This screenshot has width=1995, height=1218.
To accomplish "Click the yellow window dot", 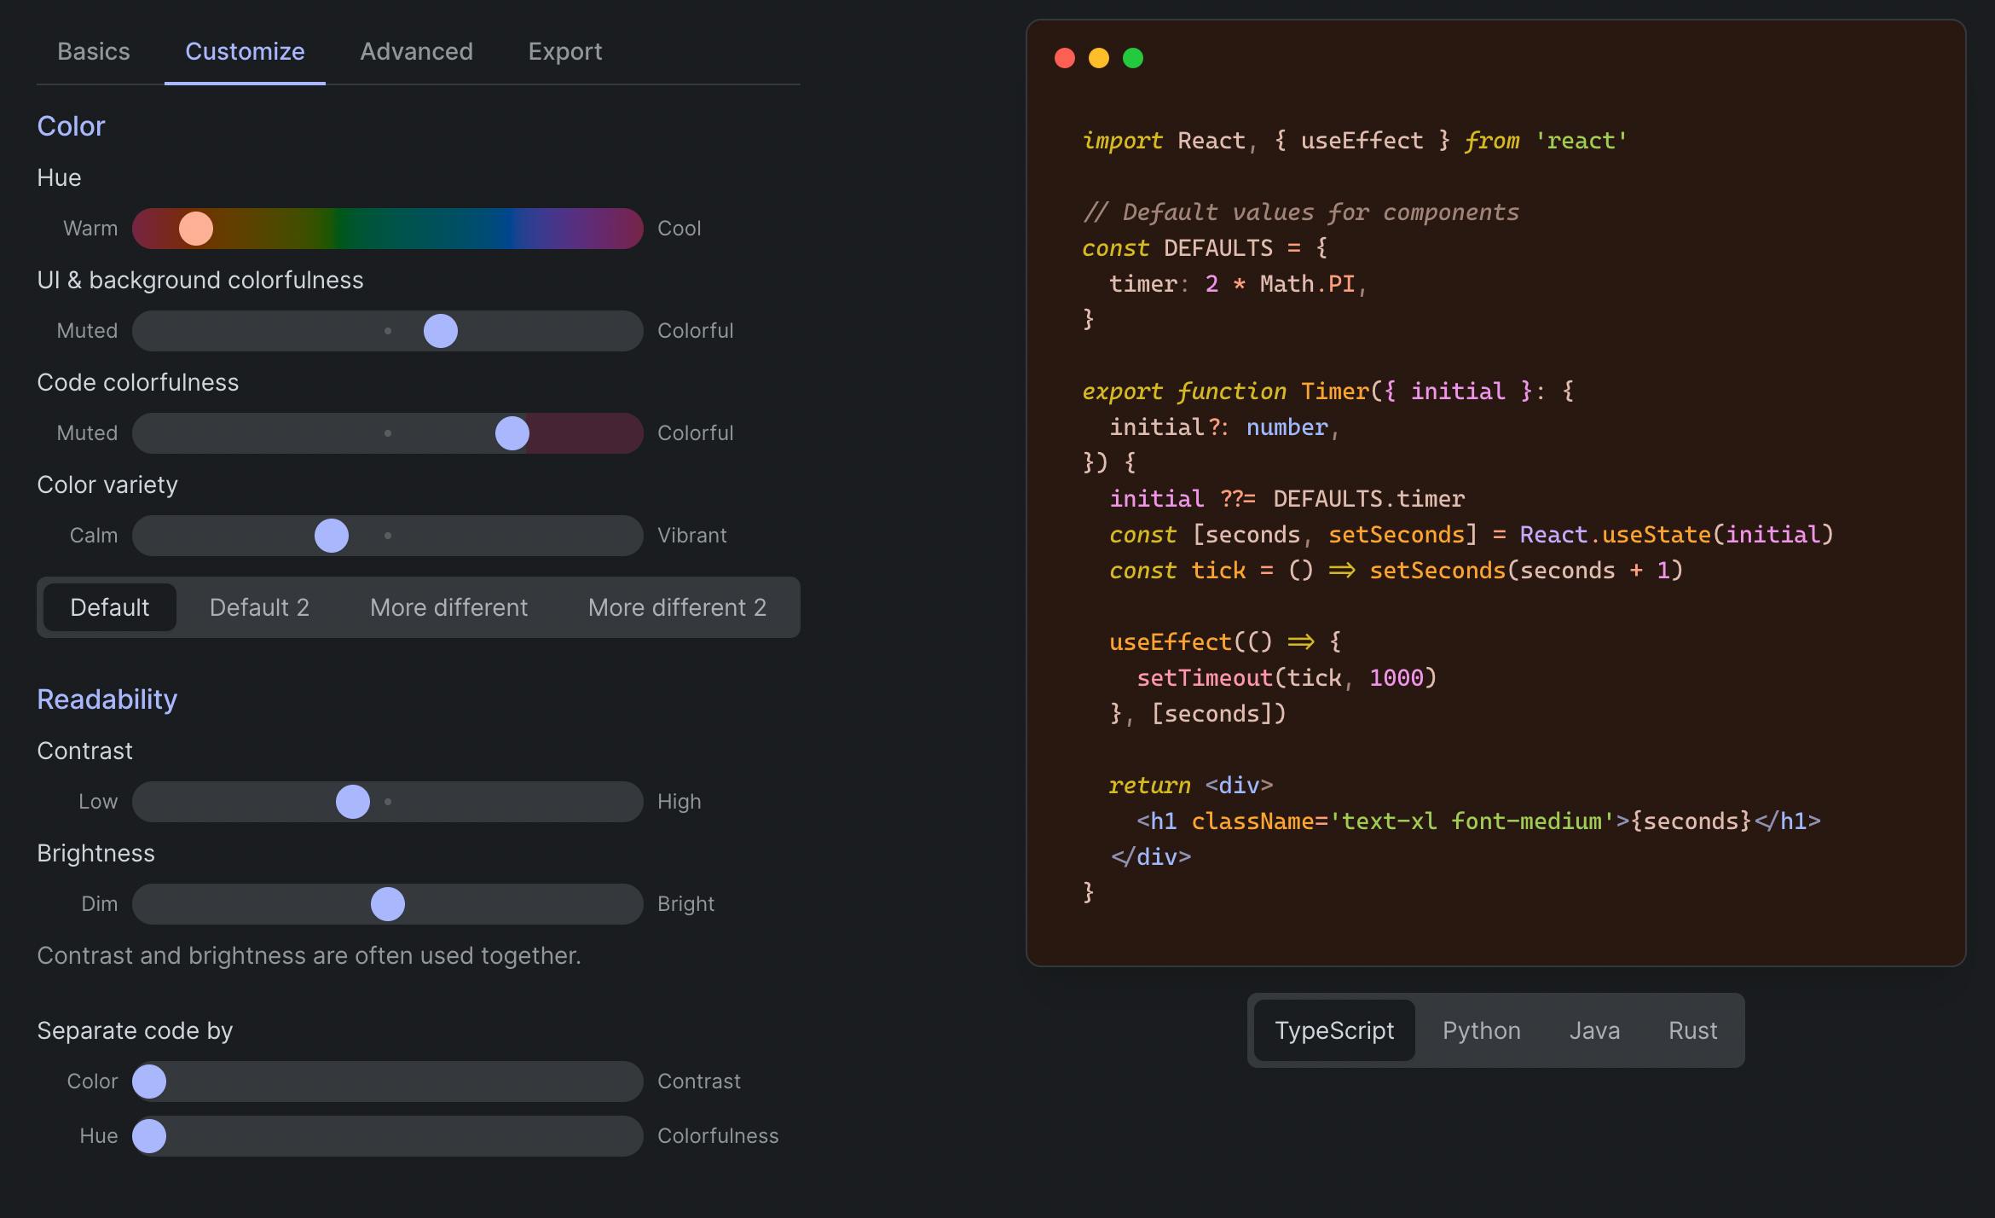I will click(1099, 58).
